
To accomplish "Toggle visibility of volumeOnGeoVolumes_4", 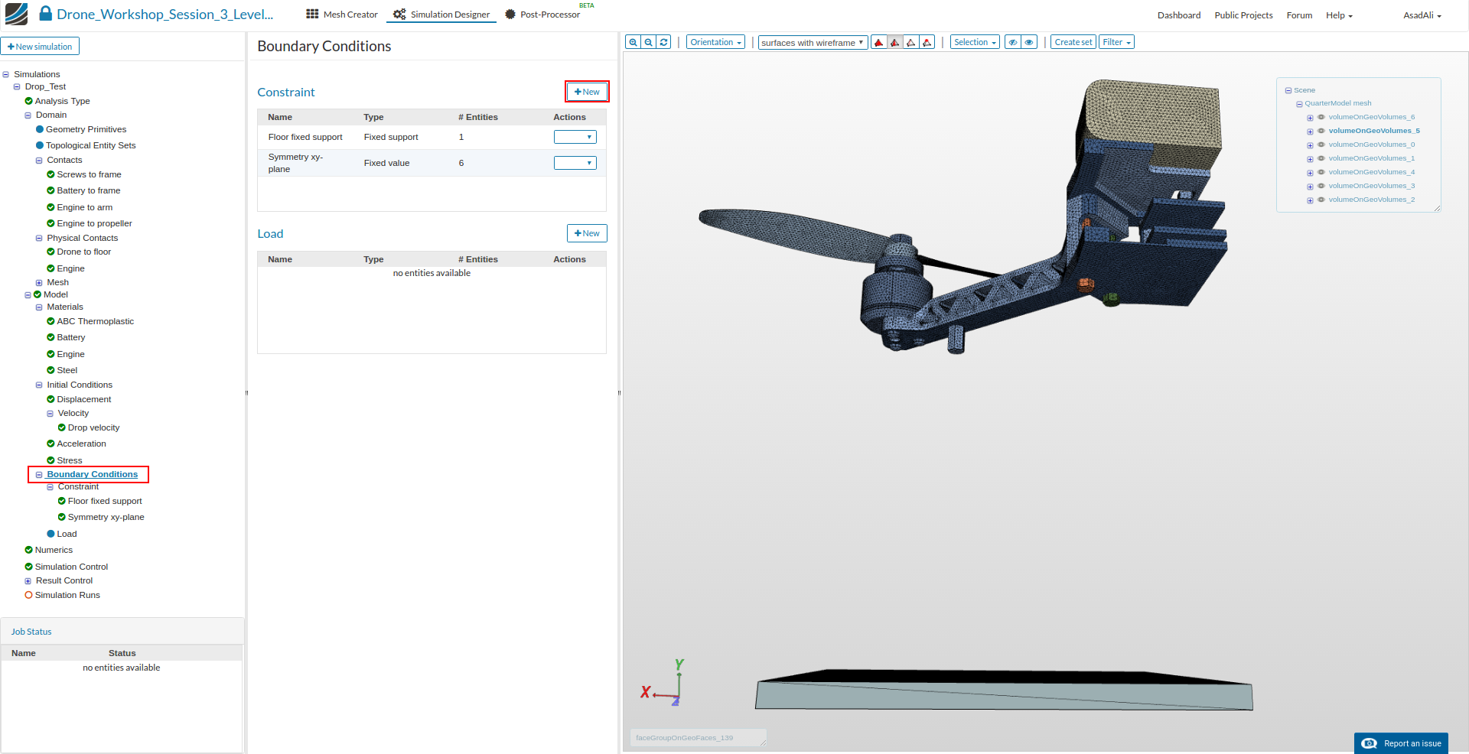I will 1321,172.
